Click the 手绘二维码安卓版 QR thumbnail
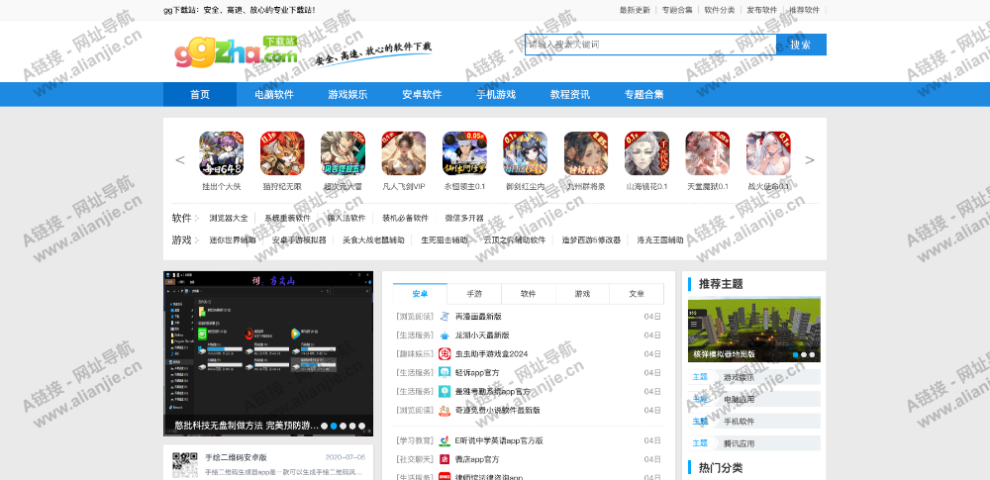 coord(186,465)
